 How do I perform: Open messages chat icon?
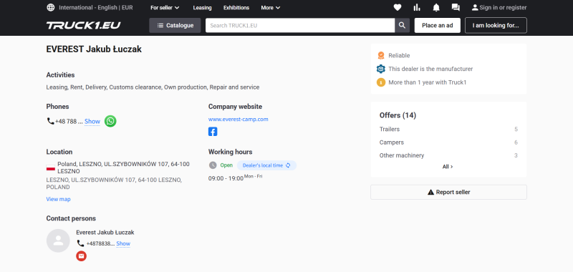tap(456, 7)
